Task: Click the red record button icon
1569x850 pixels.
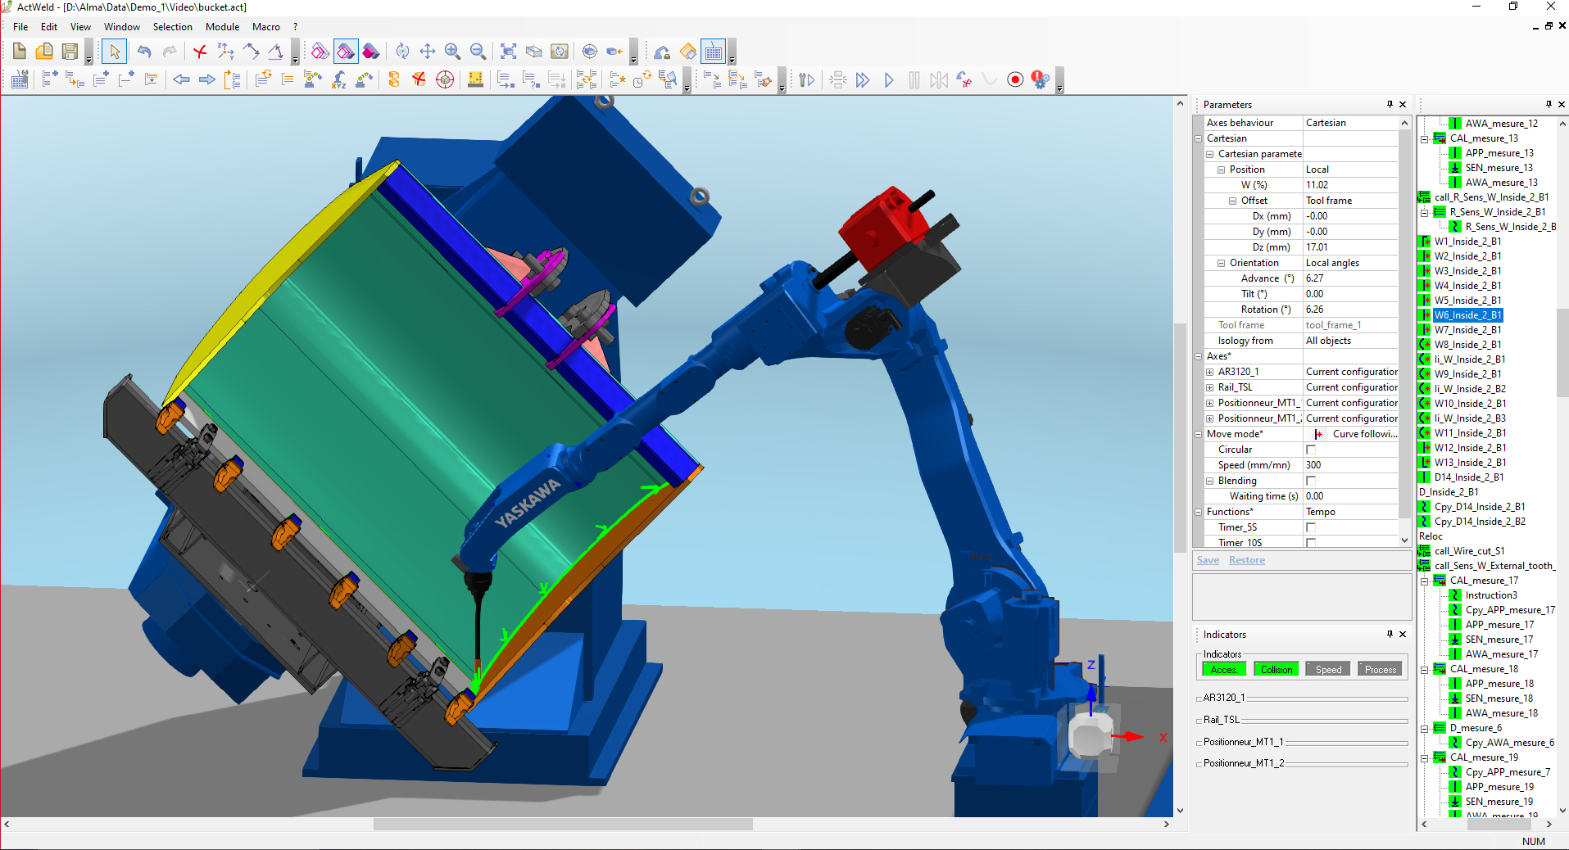Action: [1015, 79]
